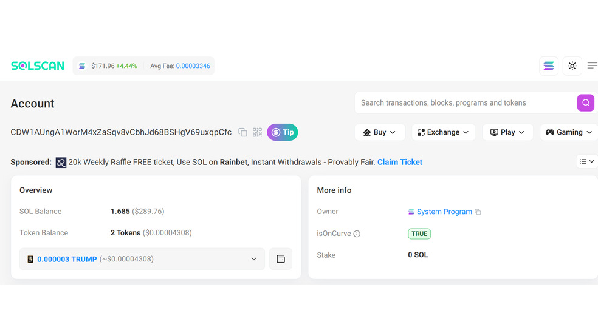The height and width of the screenshot is (336, 598).
Task: Click the TRUMP token icon
Action: pos(30,259)
